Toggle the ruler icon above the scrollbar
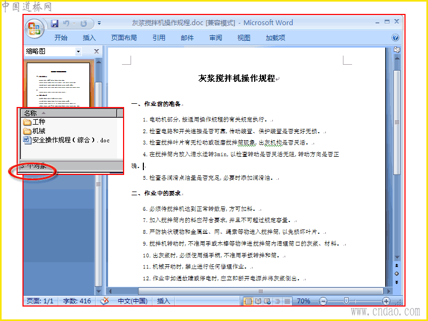 (x=397, y=50)
